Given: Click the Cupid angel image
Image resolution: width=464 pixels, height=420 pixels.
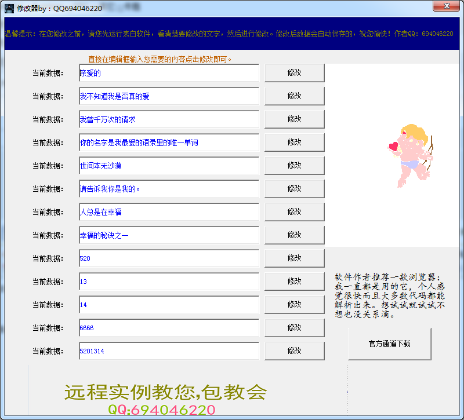Looking at the screenshot, I should point(411,156).
